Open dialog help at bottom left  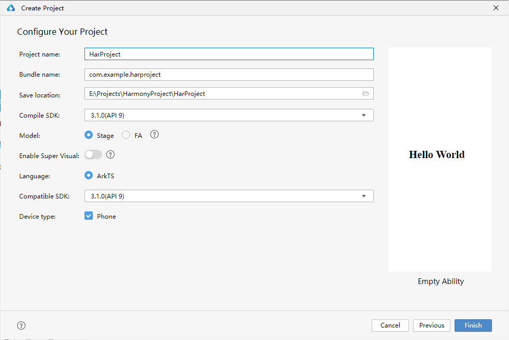coord(21,325)
